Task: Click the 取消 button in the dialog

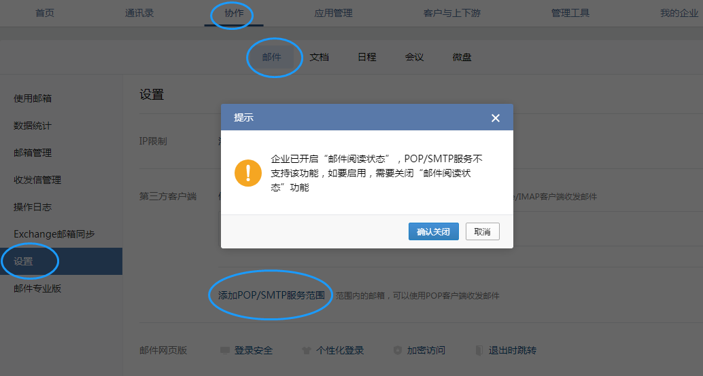Action: pyautogui.click(x=483, y=231)
